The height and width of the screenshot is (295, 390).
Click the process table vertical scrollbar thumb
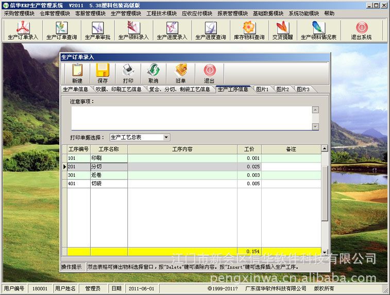325,193
